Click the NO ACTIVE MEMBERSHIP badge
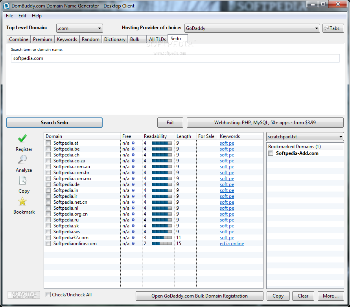 pos(24,295)
